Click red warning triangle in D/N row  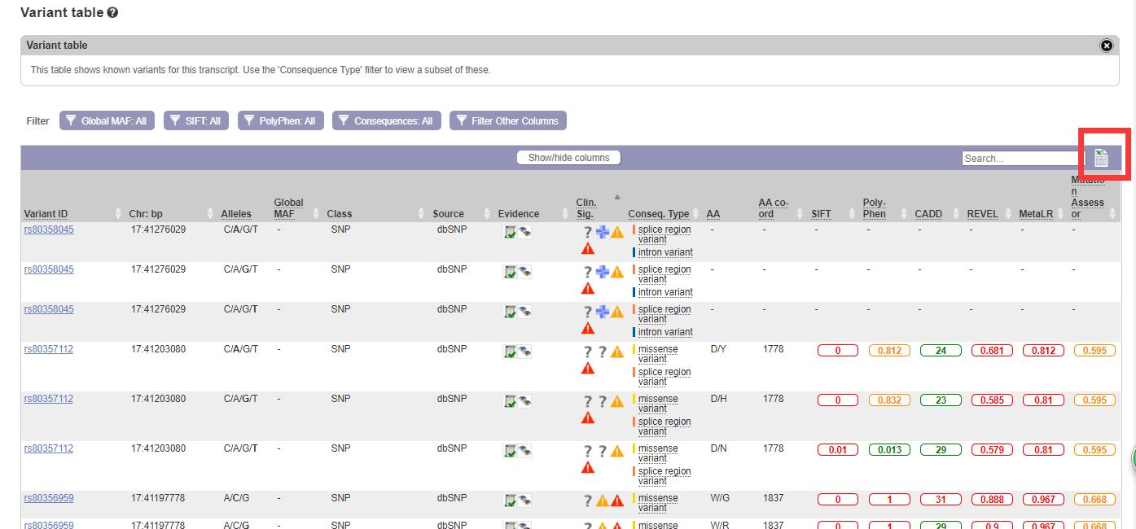pyautogui.click(x=587, y=468)
